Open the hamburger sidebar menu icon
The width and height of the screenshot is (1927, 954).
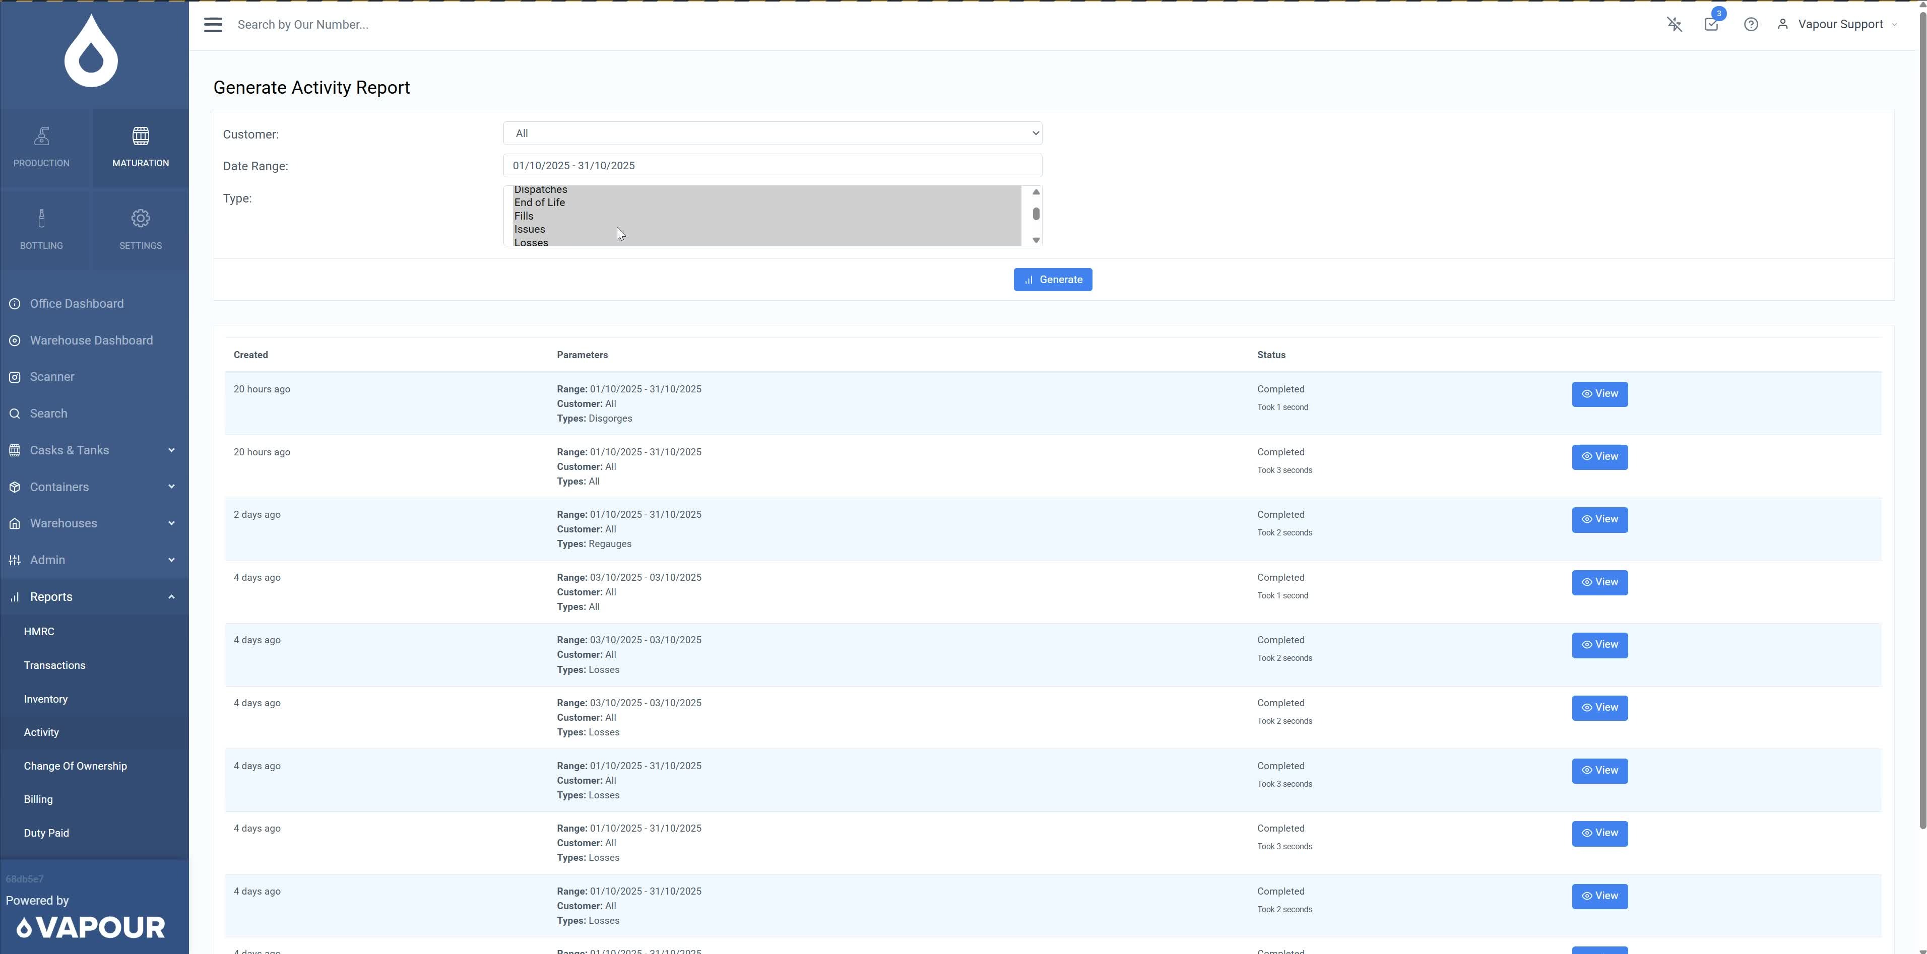coord(213,25)
